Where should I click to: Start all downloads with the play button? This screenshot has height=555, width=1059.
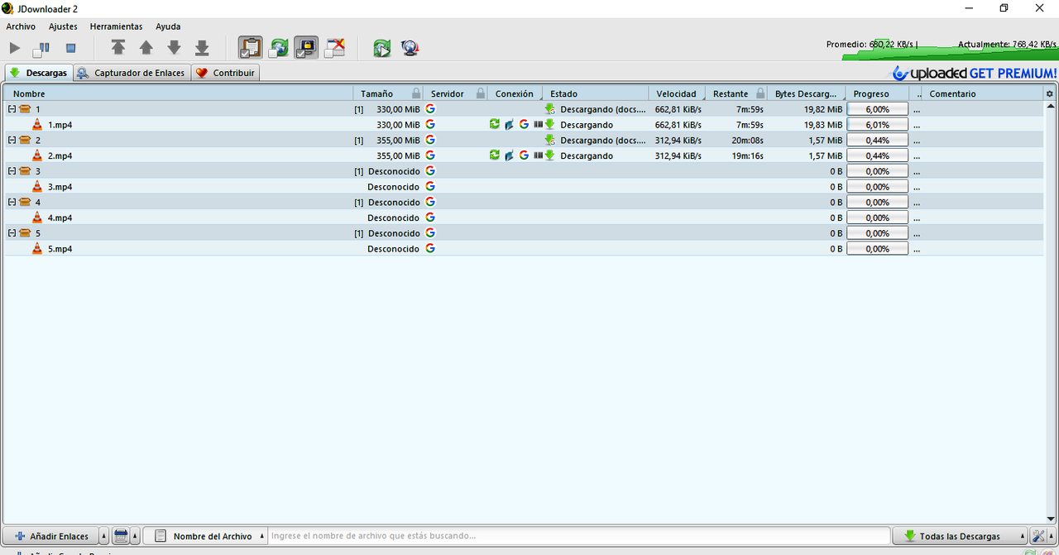tap(15, 49)
